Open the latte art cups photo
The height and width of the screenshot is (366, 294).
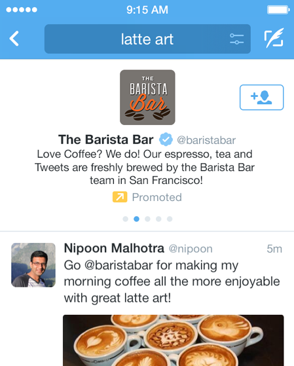click(174, 340)
